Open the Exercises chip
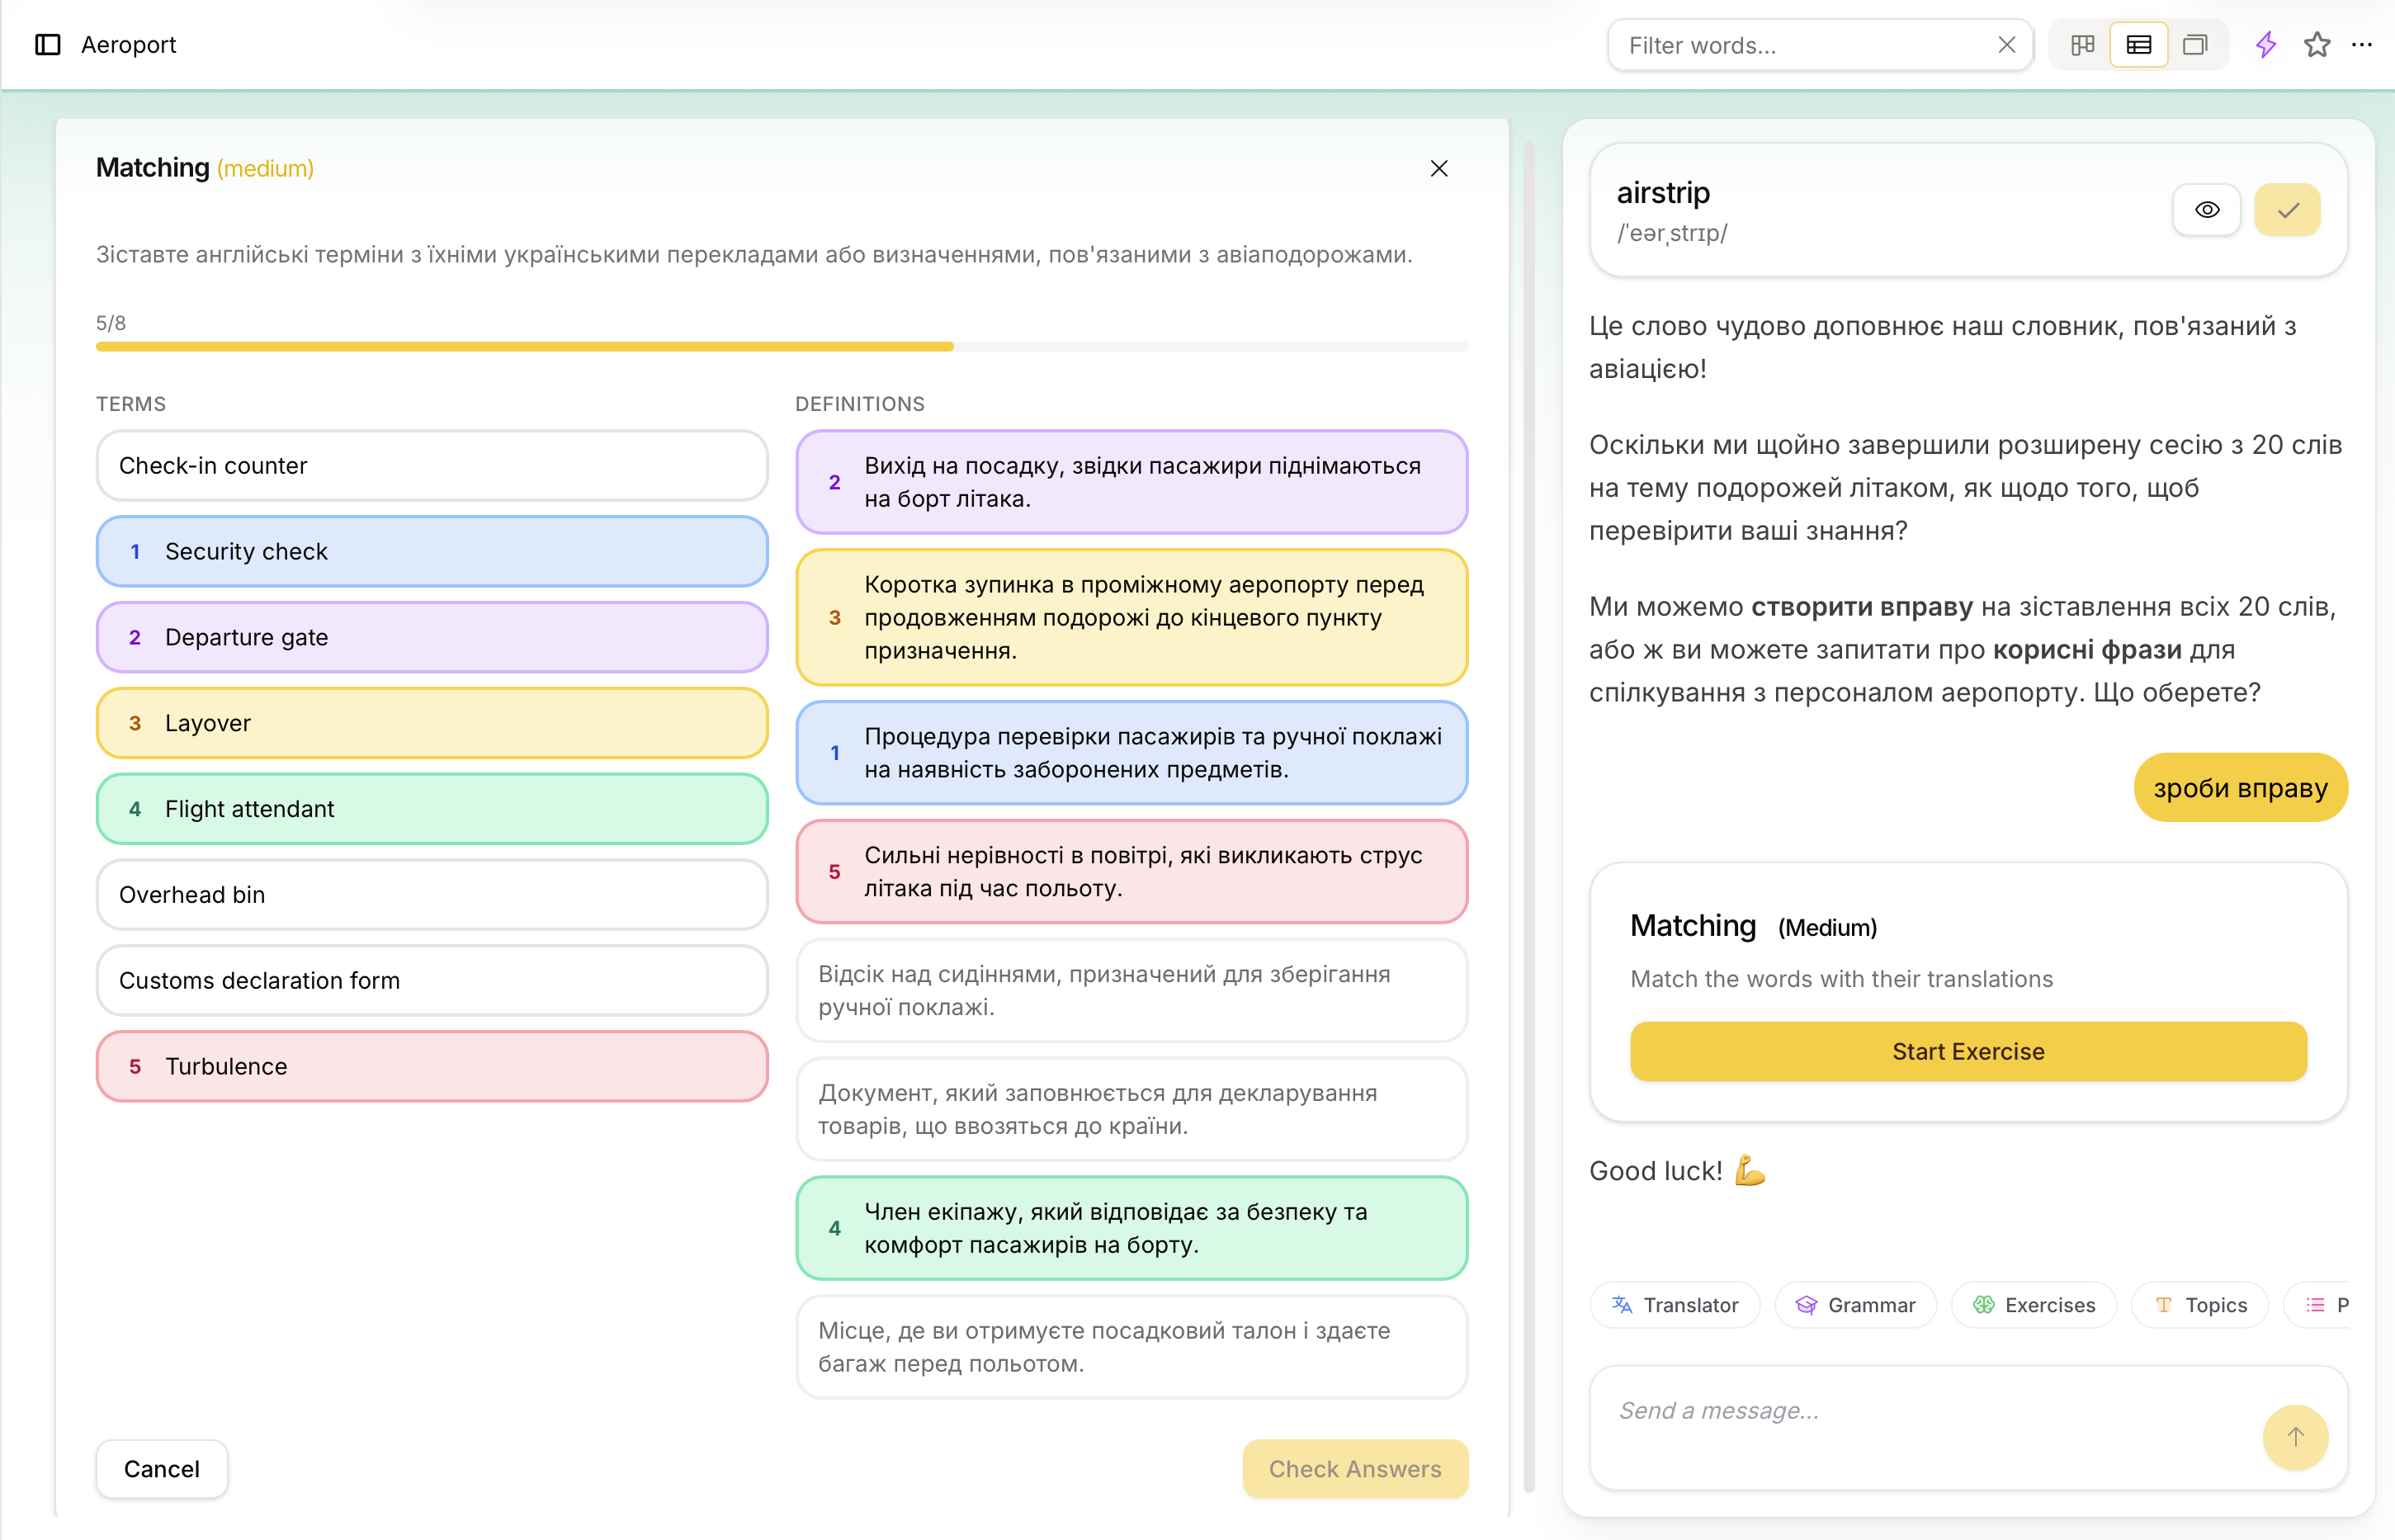This screenshot has width=2395, height=1540. (x=2034, y=1305)
